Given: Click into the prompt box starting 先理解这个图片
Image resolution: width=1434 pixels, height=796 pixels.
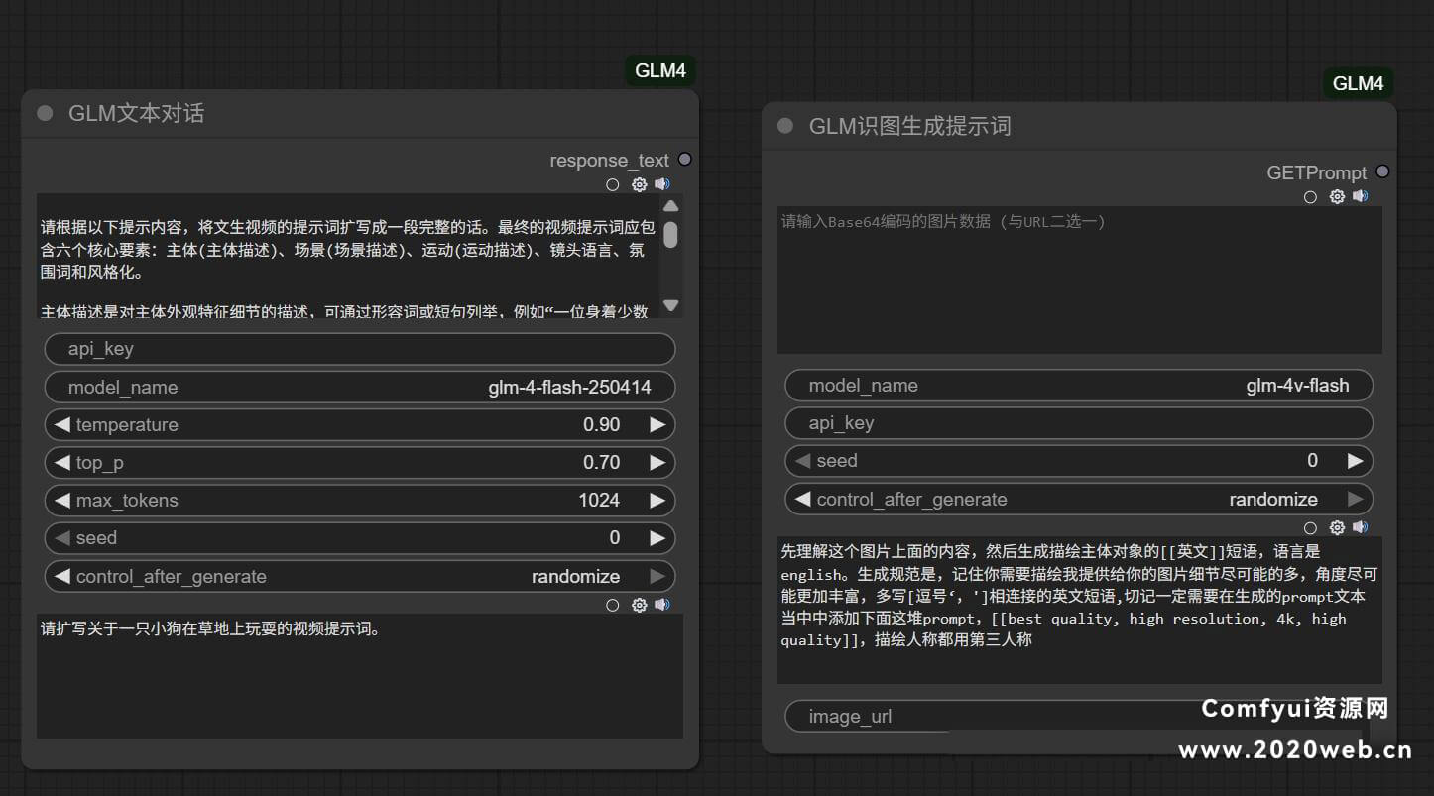Looking at the screenshot, I should [1079, 611].
